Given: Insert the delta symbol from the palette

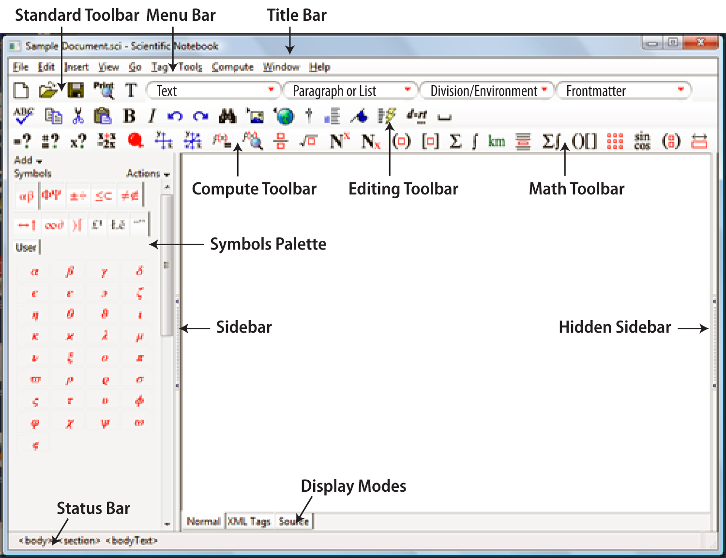Looking at the screenshot, I should point(139,272).
